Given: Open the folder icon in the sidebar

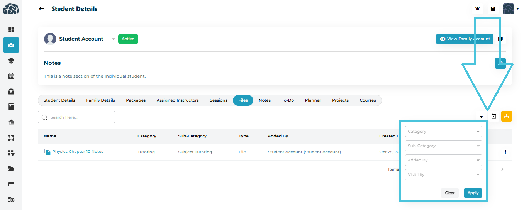Looking at the screenshot, I should (x=11, y=169).
